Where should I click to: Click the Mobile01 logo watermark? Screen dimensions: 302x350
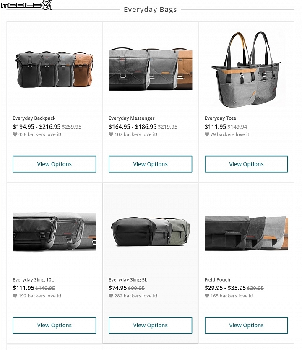(27, 5)
